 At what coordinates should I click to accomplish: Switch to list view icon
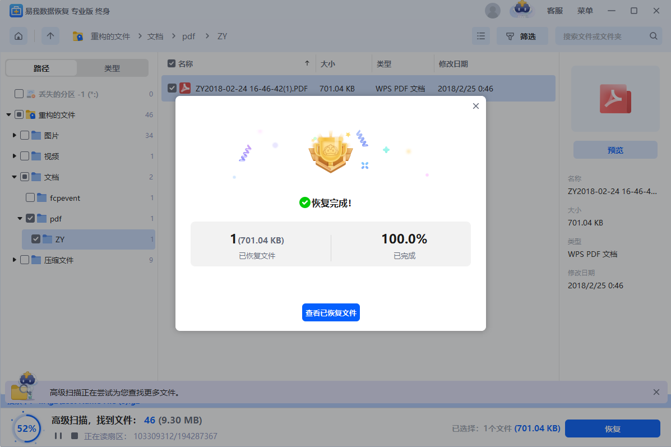pyautogui.click(x=480, y=36)
